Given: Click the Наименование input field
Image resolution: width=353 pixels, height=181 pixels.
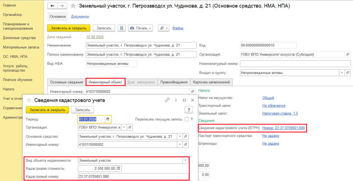Looking at the screenshot, I should click(x=141, y=45).
